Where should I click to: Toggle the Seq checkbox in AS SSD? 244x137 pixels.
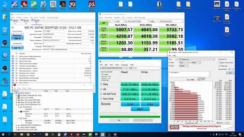point(101,84)
